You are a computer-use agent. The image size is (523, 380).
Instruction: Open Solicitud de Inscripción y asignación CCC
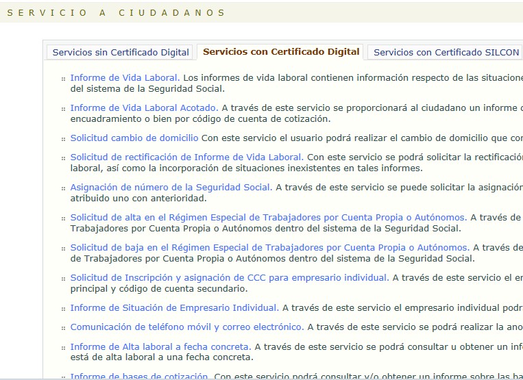tap(229, 278)
